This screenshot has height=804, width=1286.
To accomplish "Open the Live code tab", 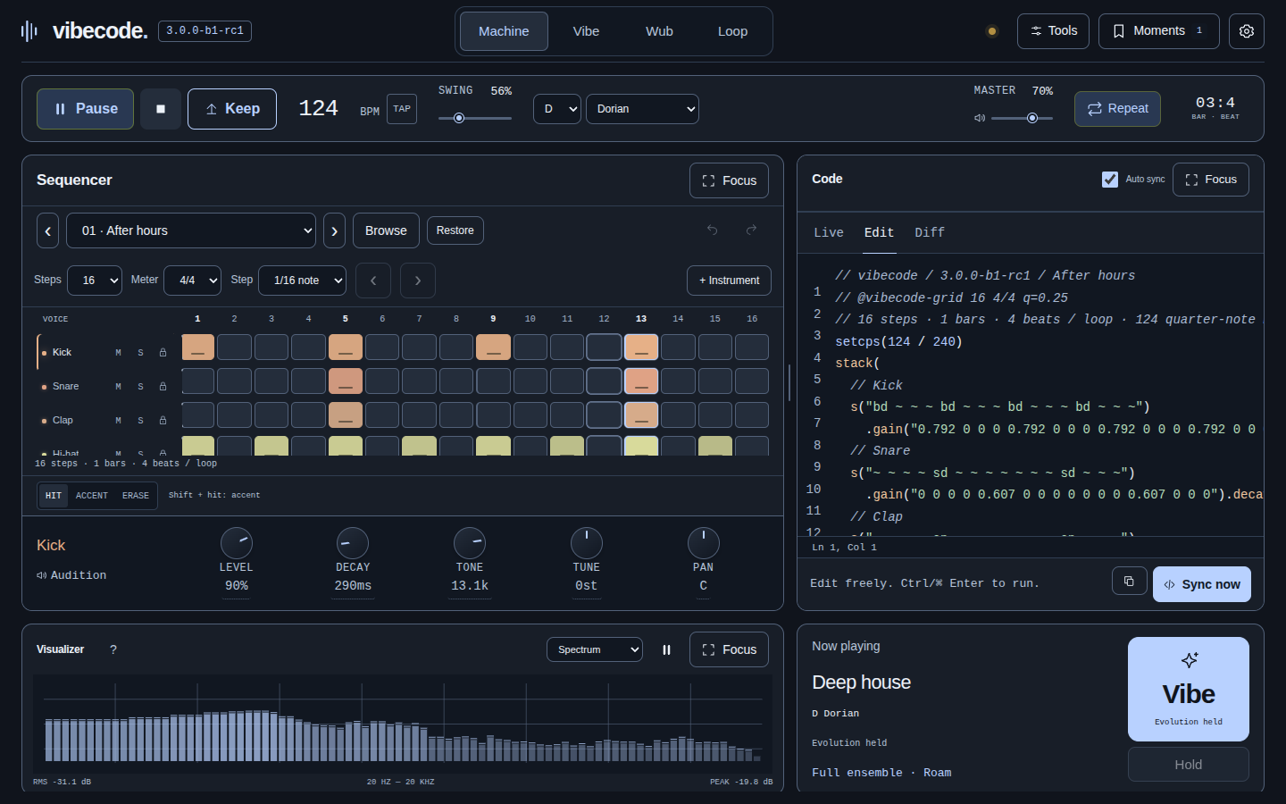I will 829,232.
